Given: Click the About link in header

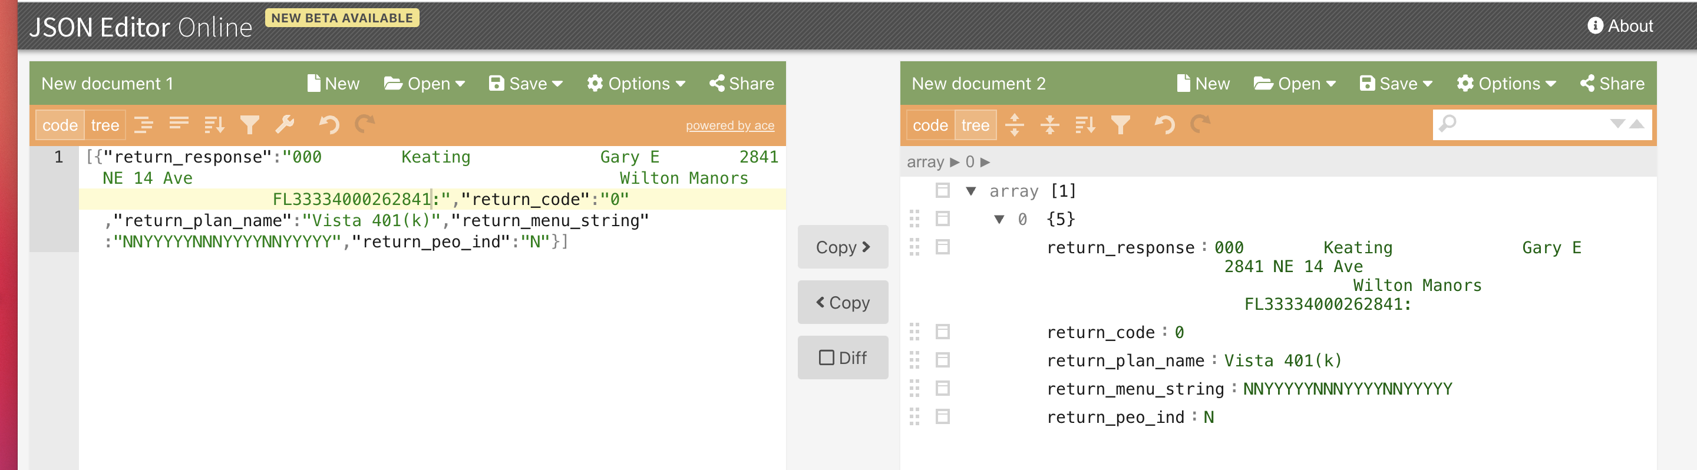Looking at the screenshot, I should pos(1620,27).
